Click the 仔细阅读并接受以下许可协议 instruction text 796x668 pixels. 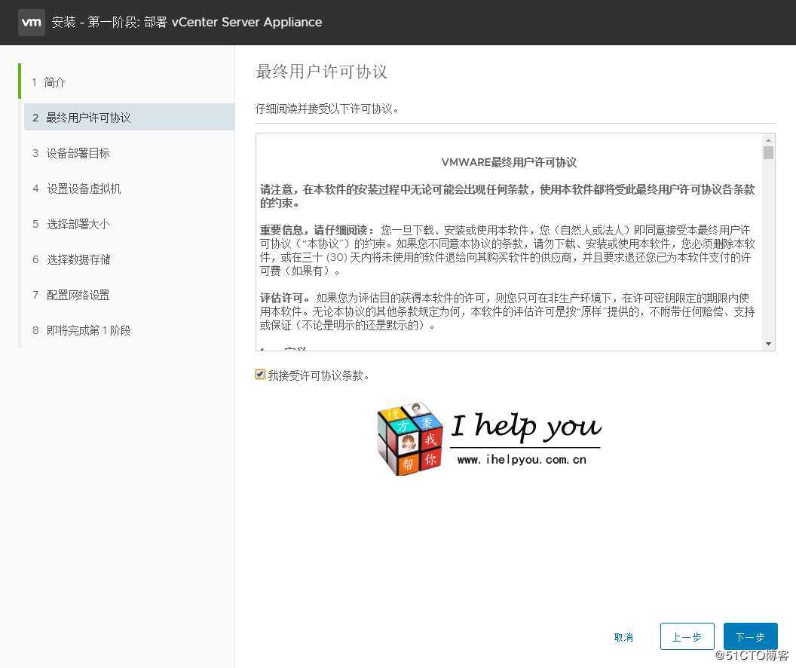[x=327, y=109]
